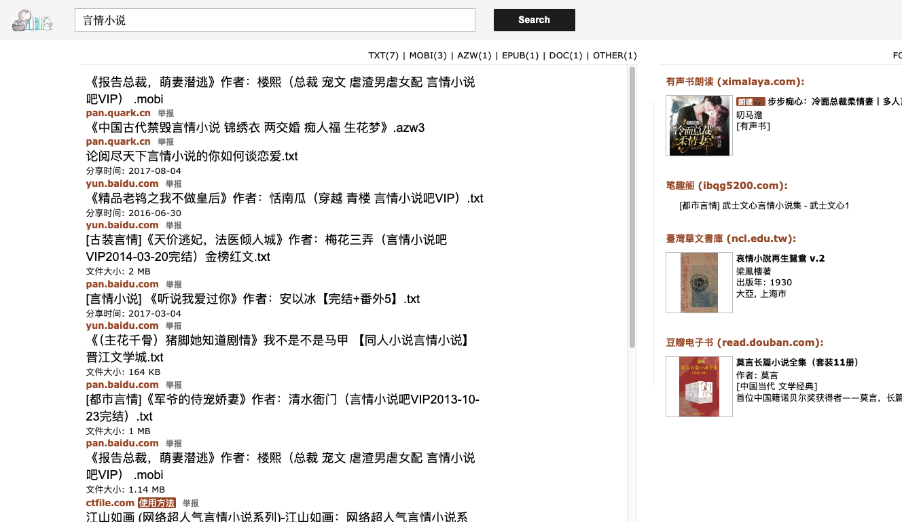Click 出版年: 1930 text
Screen dimensions: 902x532
pyautogui.click(x=764, y=283)
